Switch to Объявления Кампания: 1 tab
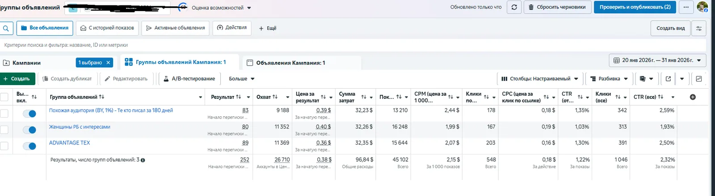 pos(290,63)
